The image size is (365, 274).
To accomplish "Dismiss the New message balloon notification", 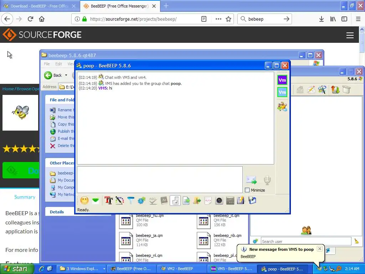I will (320, 249).
